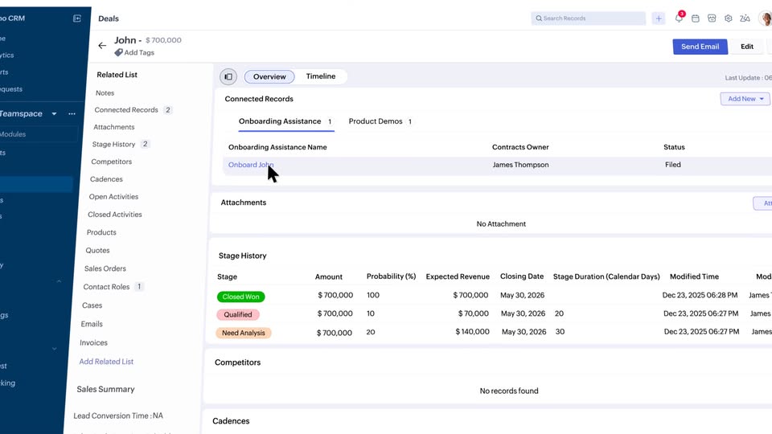Open the calendar icon in the top bar
Screen dimensions: 772x434
pyautogui.click(x=696, y=18)
